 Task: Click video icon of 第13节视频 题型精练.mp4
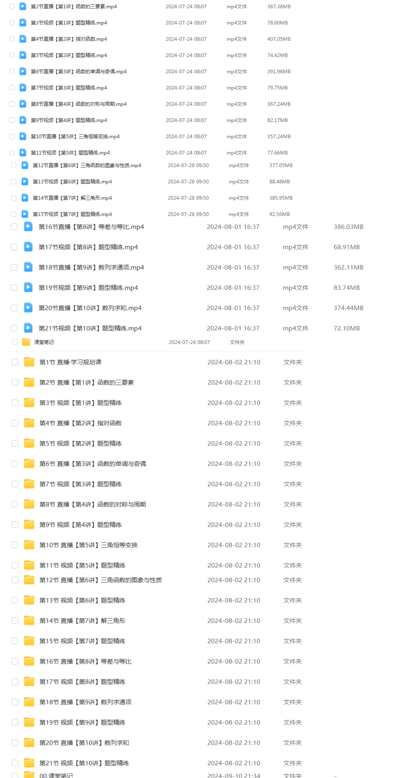pos(25,181)
